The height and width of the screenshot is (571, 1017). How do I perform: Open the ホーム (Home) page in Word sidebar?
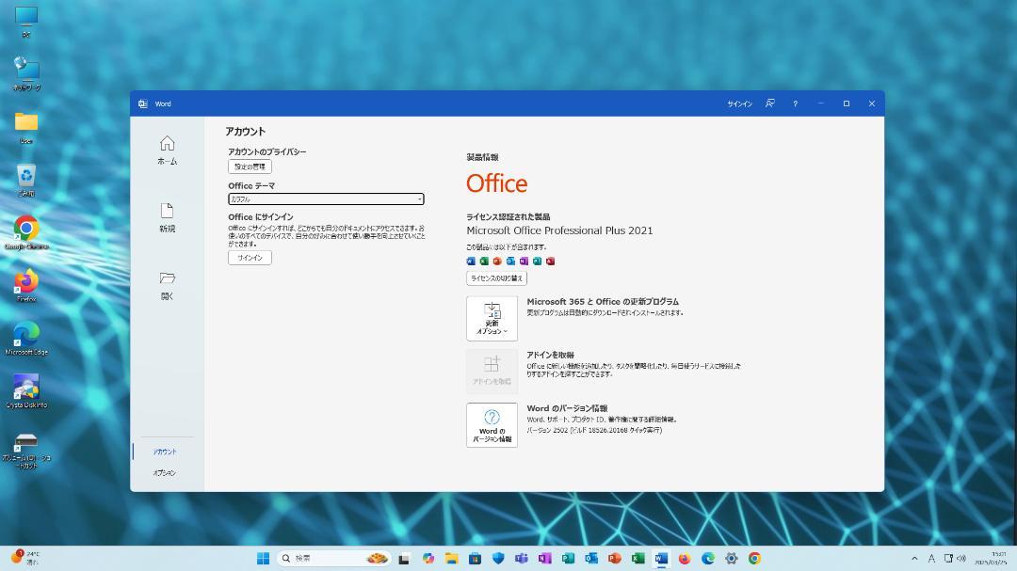tap(168, 150)
